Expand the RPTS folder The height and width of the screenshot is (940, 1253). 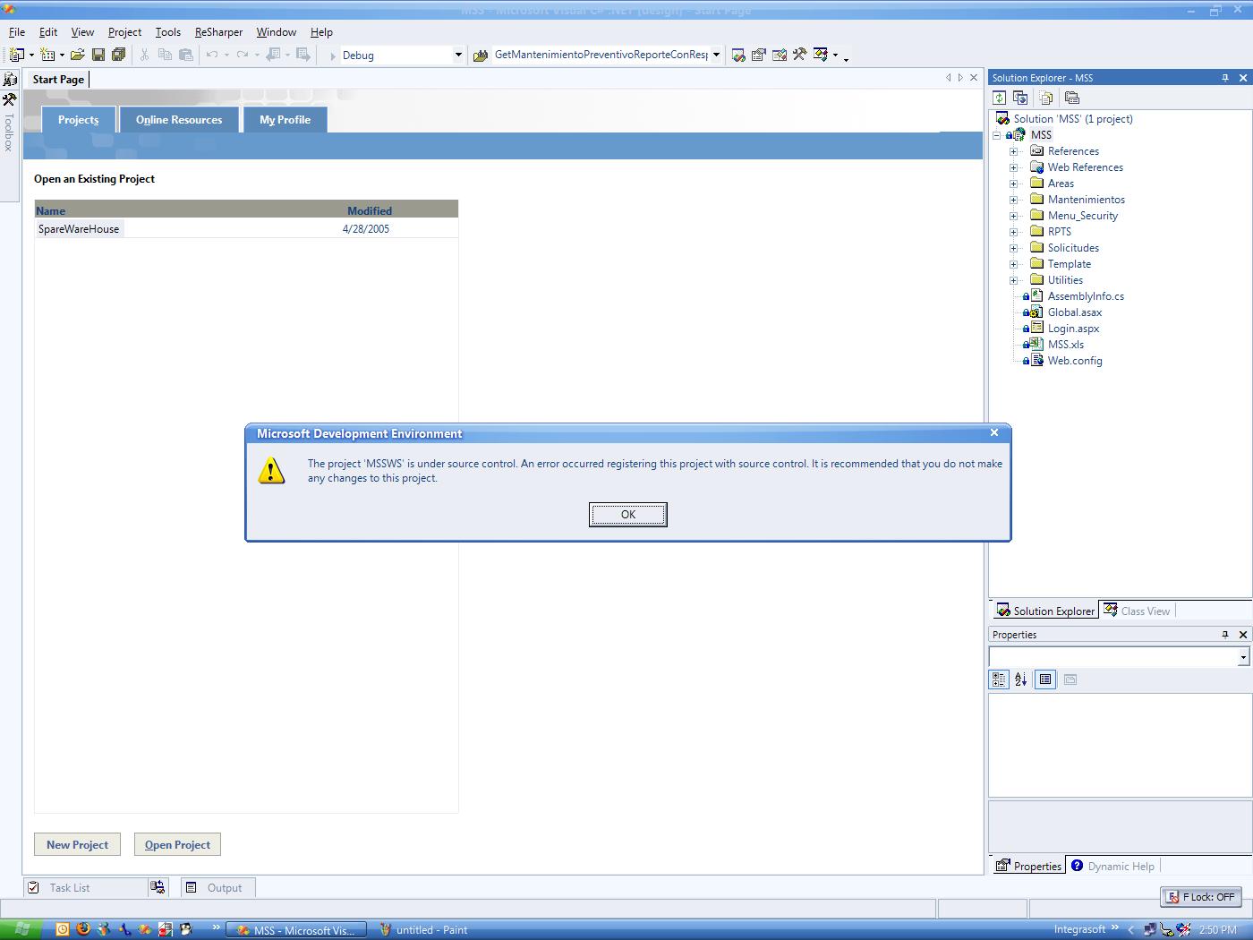1014,232
